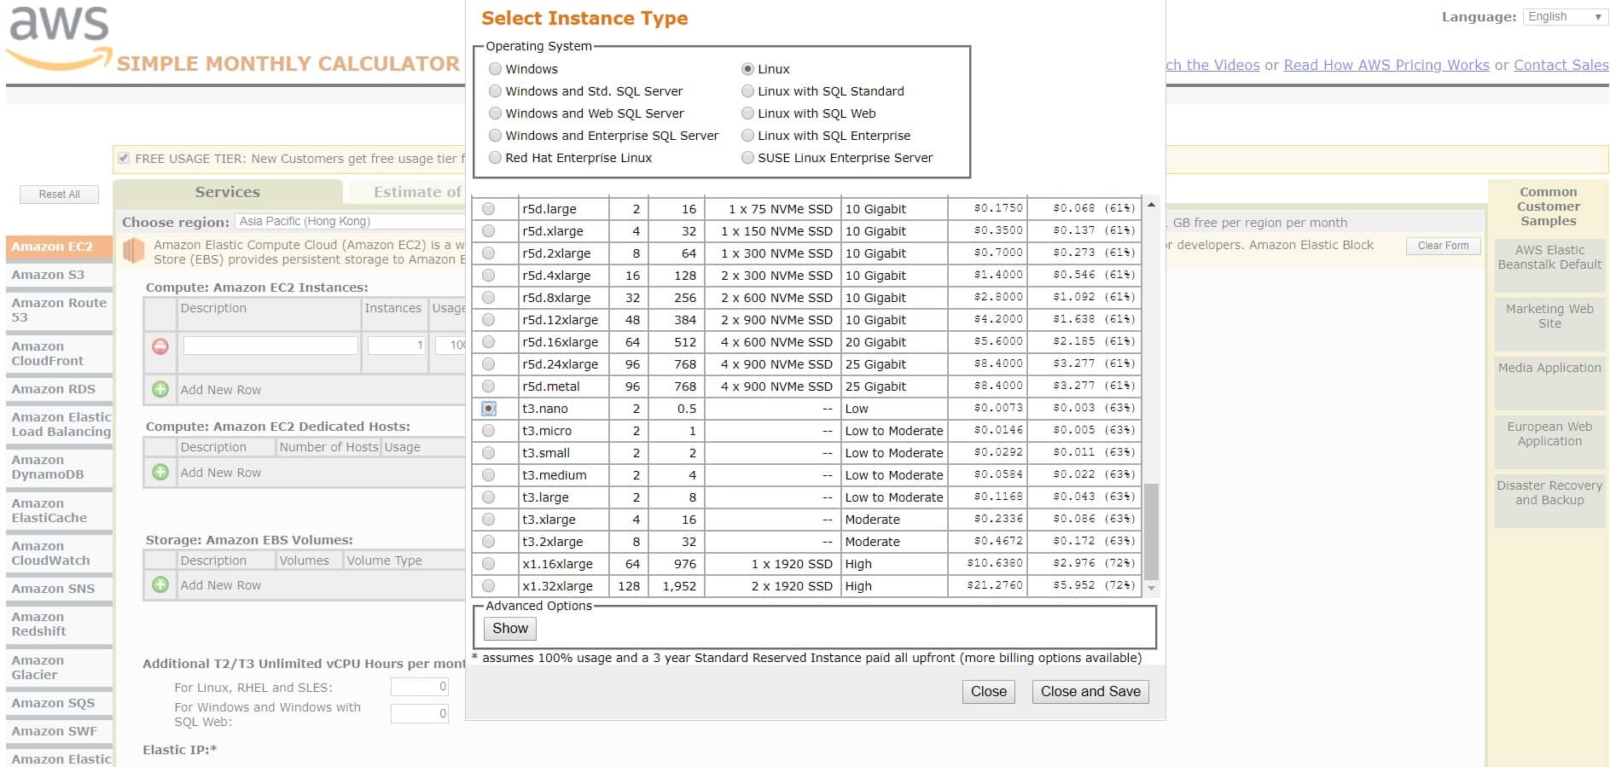Viewport: 1610px width, 767px height.
Task: Click Close and Save button
Action: click(x=1090, y=692)
